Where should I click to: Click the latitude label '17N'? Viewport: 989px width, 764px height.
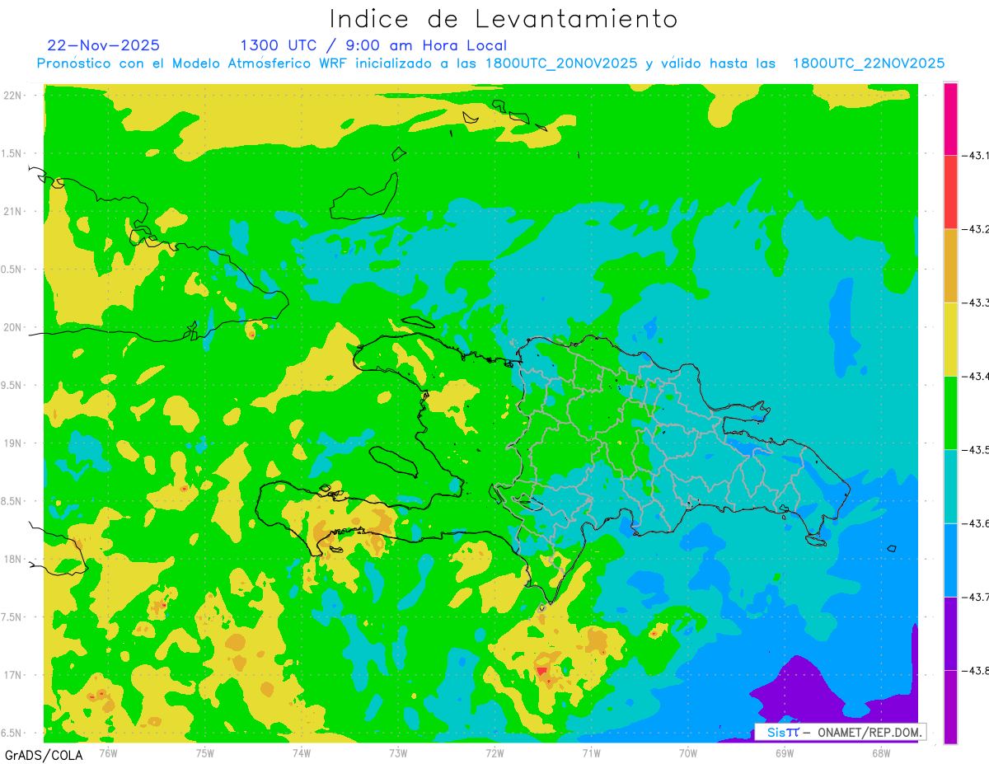click(13, 675)
